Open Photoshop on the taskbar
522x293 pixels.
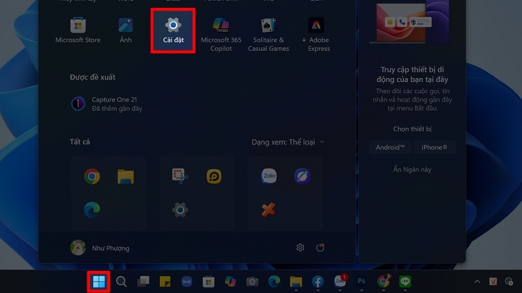361,282
